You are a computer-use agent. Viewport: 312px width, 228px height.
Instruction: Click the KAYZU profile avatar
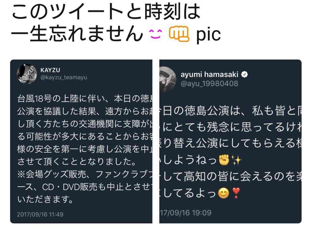pyautogui.click(x=27, y=74)
